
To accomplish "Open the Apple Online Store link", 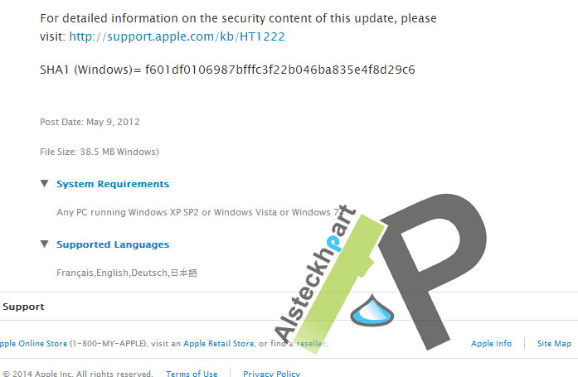I will pyautogui.click(x=33, y=344).
